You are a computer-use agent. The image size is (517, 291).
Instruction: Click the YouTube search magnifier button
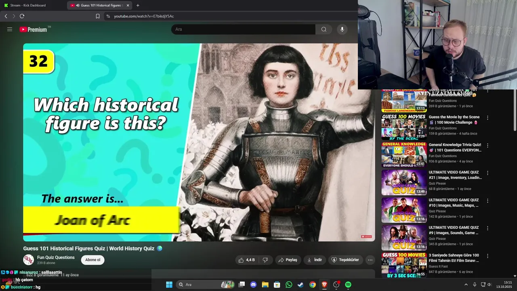[x=324, y=29]
